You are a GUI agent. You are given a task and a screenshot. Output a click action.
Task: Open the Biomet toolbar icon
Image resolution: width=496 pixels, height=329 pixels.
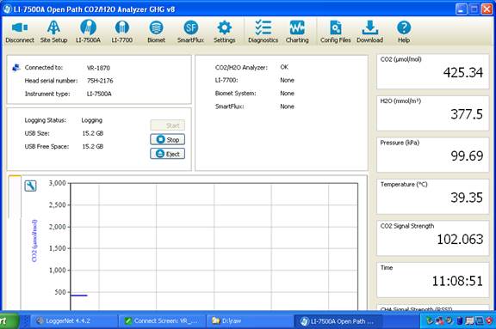pyautogui.click(x=156, y=32)
